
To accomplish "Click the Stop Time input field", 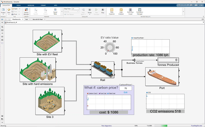I will pos(75,9).
